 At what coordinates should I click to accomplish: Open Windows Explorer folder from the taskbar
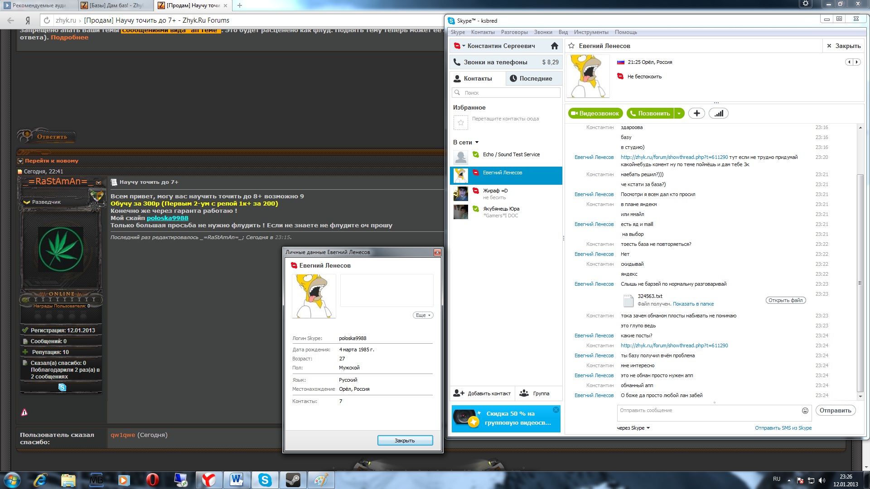[x=68, y=479]
